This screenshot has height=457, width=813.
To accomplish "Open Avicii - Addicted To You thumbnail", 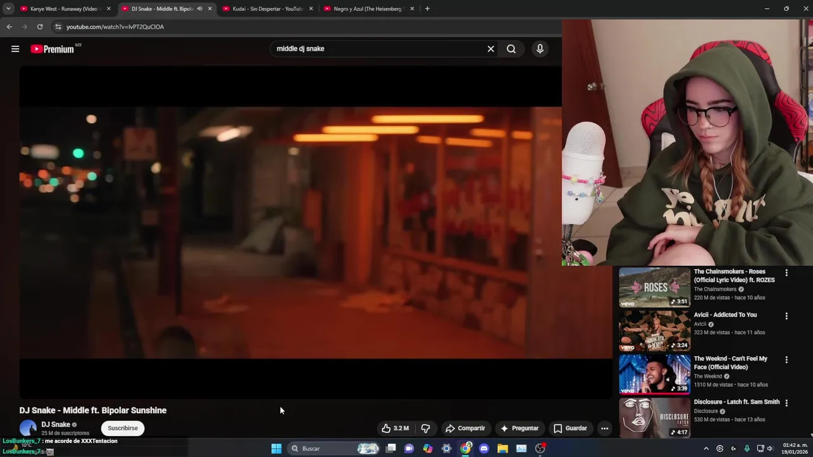I will (x=654, y=331).
